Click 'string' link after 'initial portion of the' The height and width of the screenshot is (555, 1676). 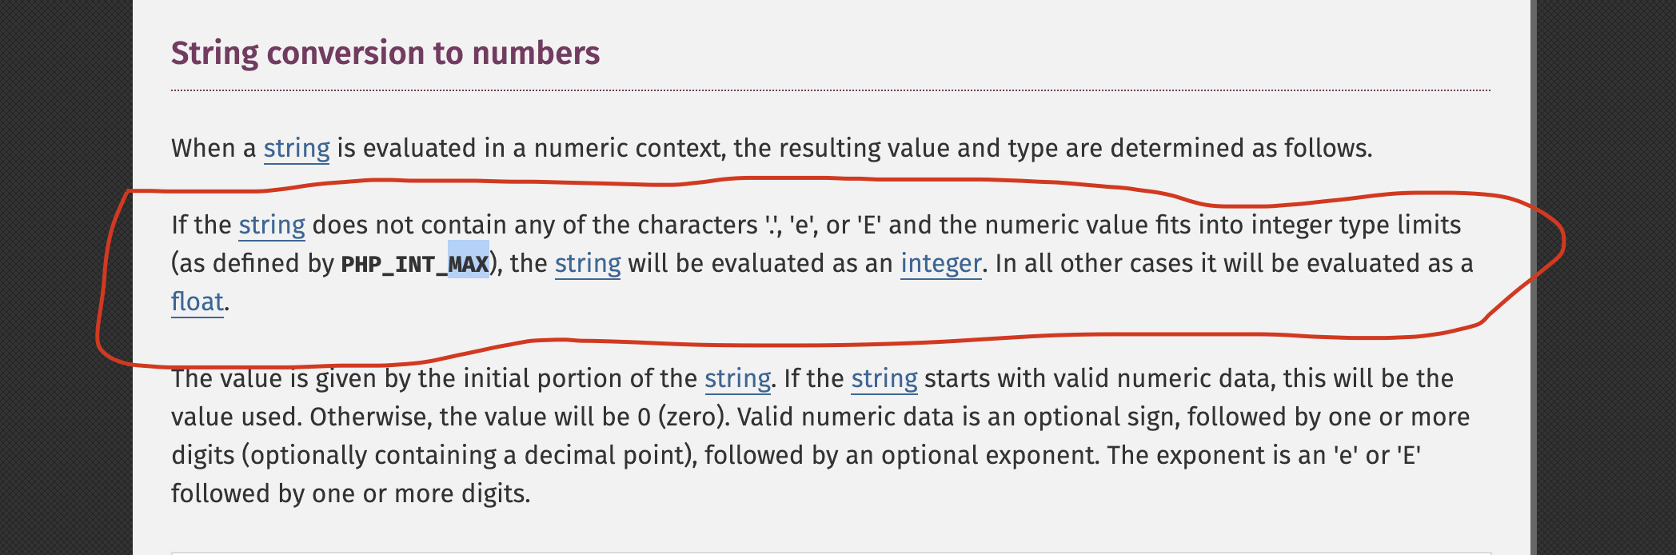(737, 379)
